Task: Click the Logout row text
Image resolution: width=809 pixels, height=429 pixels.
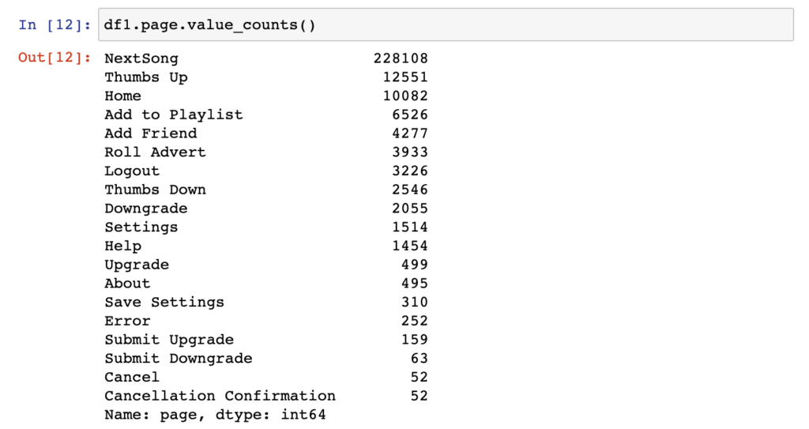Action: (x=132, y=171)
